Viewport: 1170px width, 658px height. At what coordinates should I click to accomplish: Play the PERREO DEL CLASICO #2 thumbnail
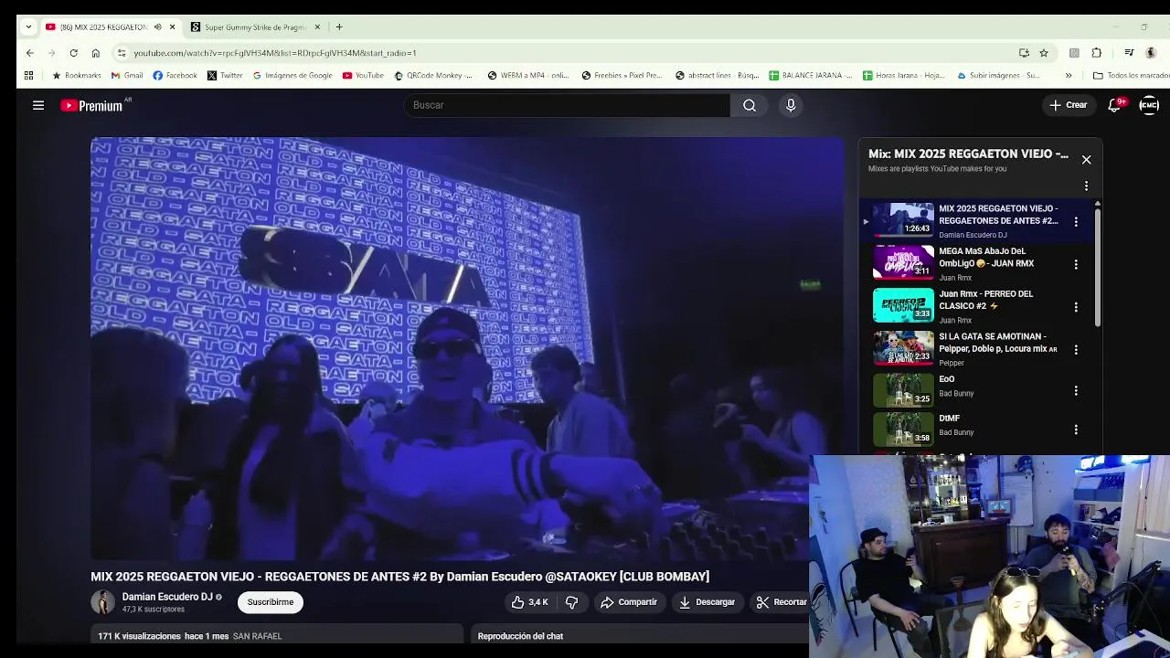tap(903, 305)
